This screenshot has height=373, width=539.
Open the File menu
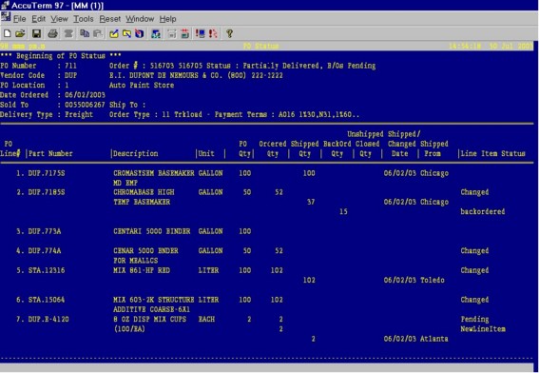click(x=20, y=19)
